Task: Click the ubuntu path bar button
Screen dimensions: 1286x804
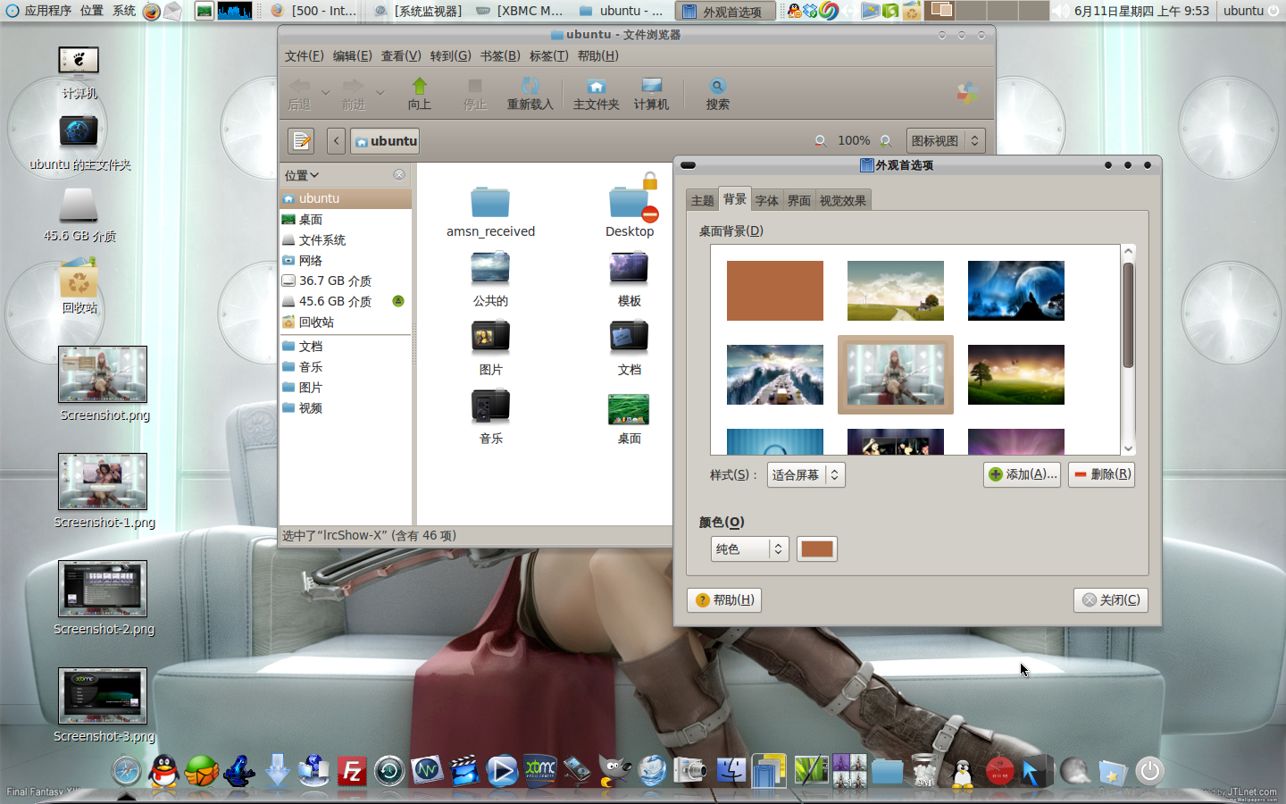Action: pos(385,140)
